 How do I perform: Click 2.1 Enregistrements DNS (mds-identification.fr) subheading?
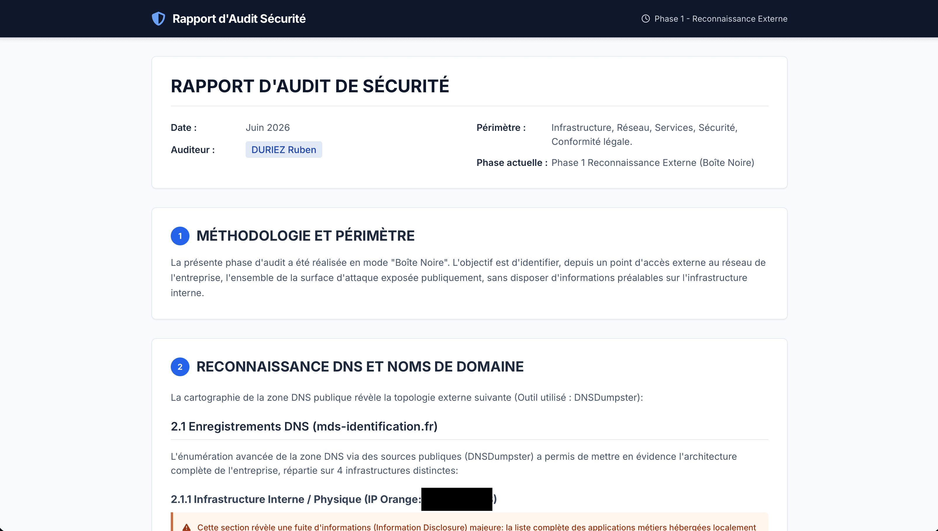click(304, 426)
